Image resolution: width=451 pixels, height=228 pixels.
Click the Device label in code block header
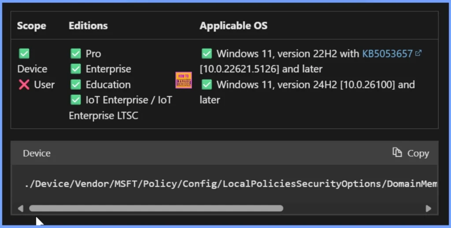(37, 153)
